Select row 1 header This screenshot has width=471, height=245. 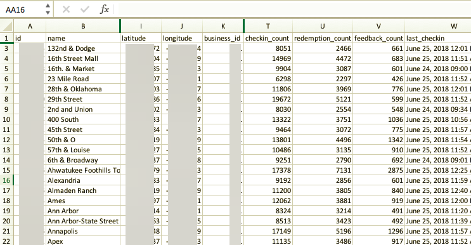(6, 38)
